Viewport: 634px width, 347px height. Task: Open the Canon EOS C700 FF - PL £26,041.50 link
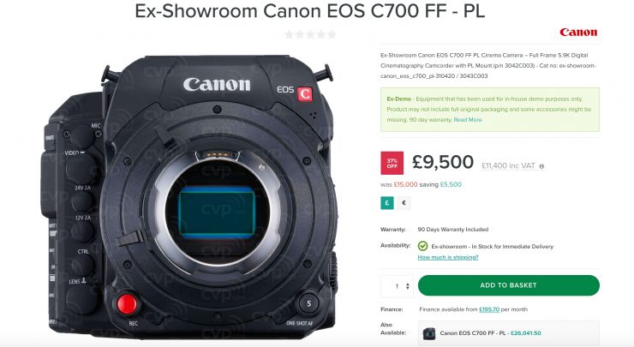pyautogui.click(x=490, y=333)
